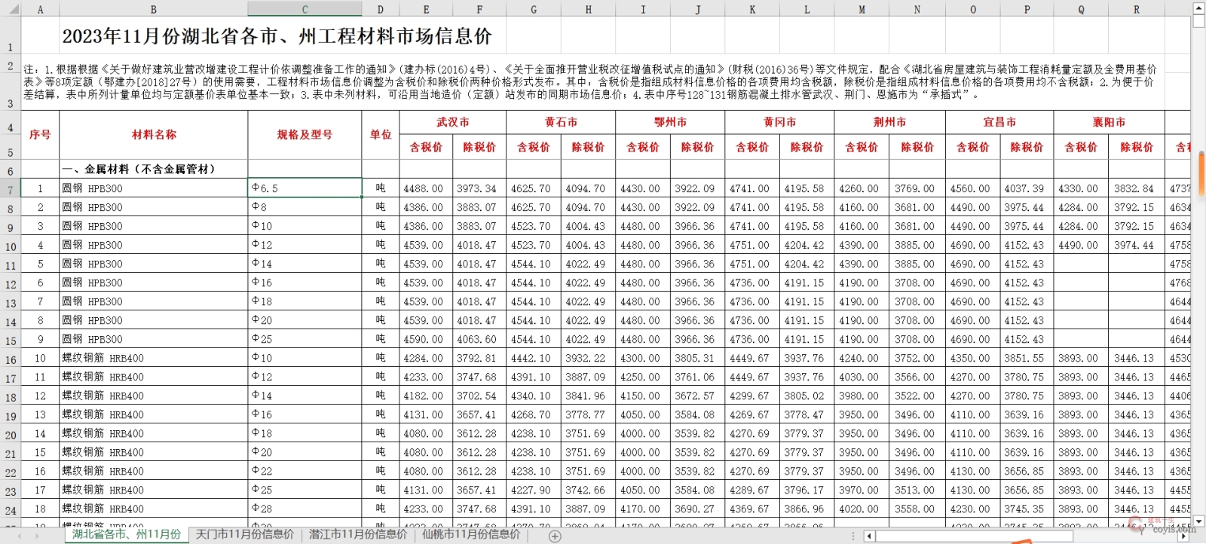Image resolution: width=1206 pixels, height=544 pixels.
Task: Click the horizontal scrollbar right arrow
Action: (x=1184, y=536)
